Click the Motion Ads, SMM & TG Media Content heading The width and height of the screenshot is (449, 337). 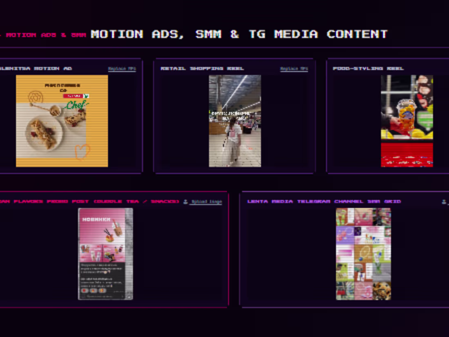(x=239, y=34)
